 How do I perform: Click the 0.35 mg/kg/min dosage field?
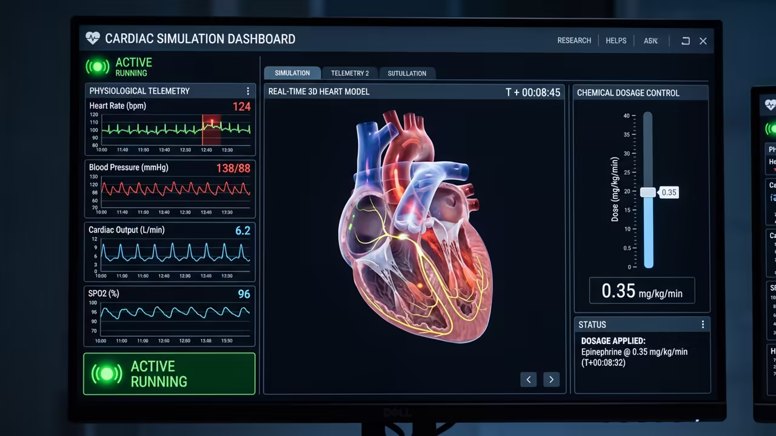coord(642,291)
